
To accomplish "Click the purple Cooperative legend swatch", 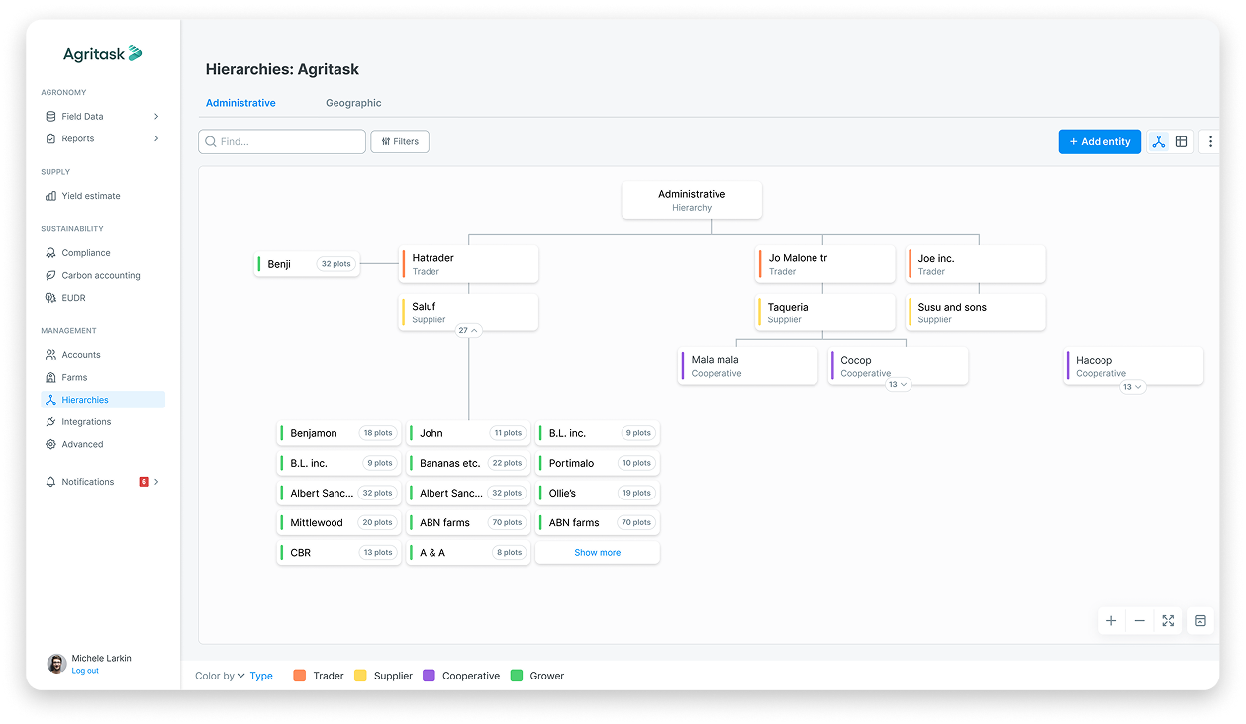I will [429, 676].
